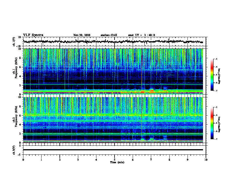Screen dimensions: 232x179
Task: Click inside the ch.2 spectrogram panel
Action: 113,120
